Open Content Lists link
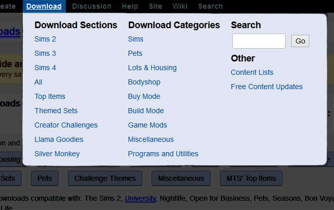Viewport: 334px width, 210px height. (x=252, y=72)
